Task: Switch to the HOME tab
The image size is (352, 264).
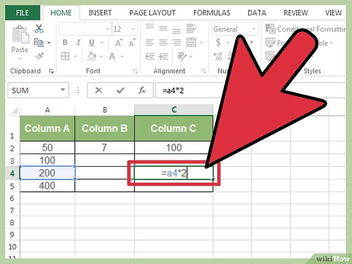Action: pos(61,13)
